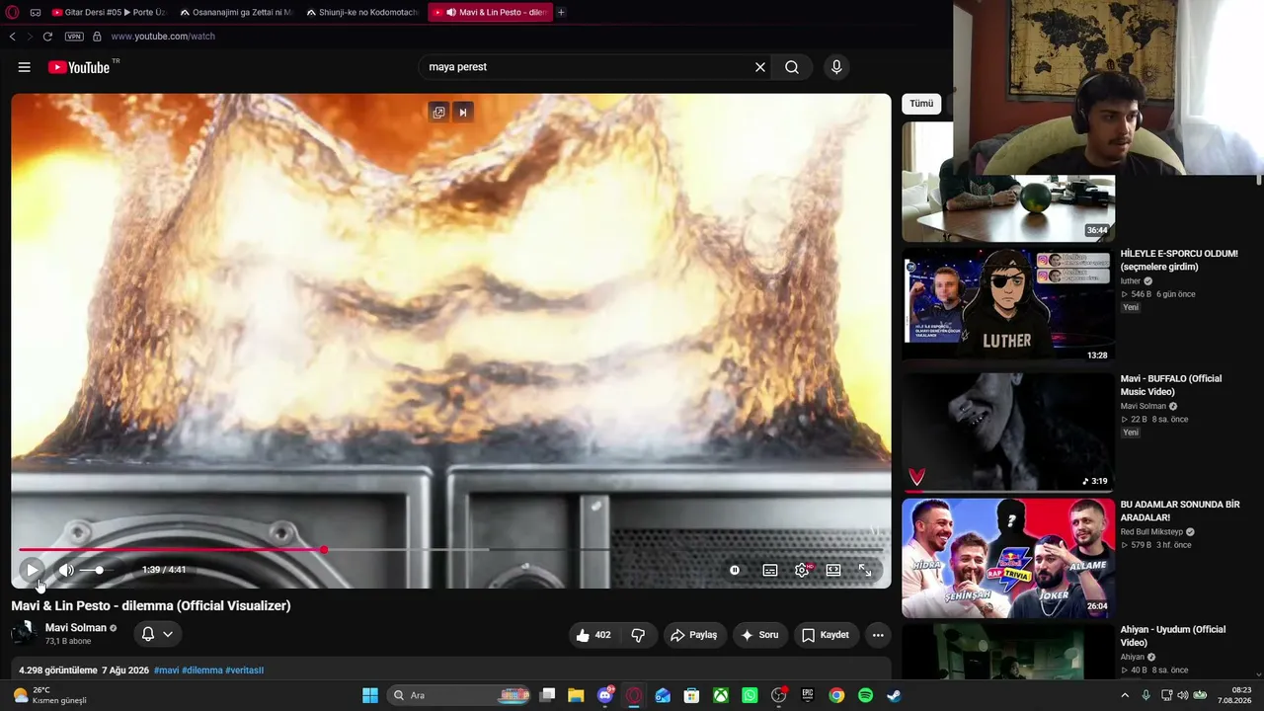The width and height of the screenshot is (1264, 711).
Task: Open the Windows Start menu
Action: pyautogui.click(x=370, y=695)
